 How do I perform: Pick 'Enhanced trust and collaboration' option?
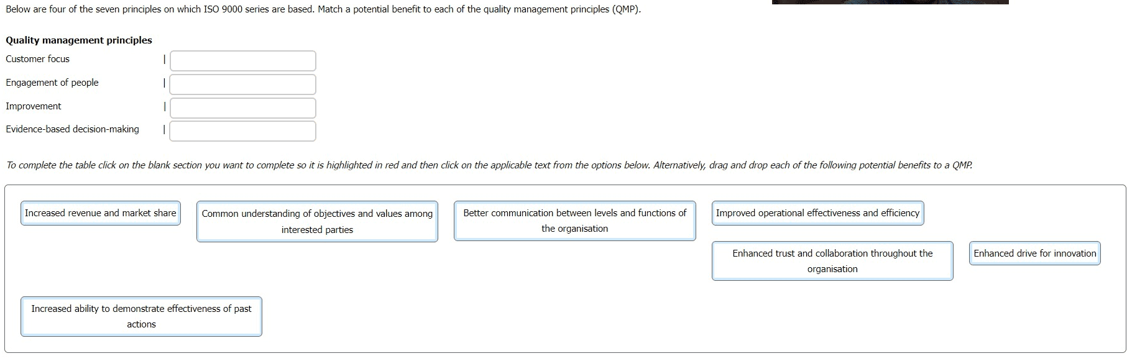pyautogui.click(x=832, y=261)
